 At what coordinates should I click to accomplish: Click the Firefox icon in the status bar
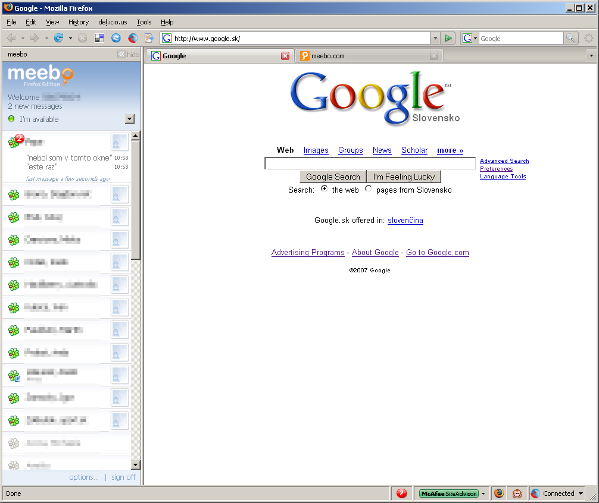pos(498,493)
